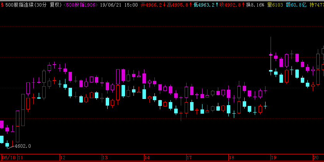Select the 19/06/21 date in the header

pos(111,5)
